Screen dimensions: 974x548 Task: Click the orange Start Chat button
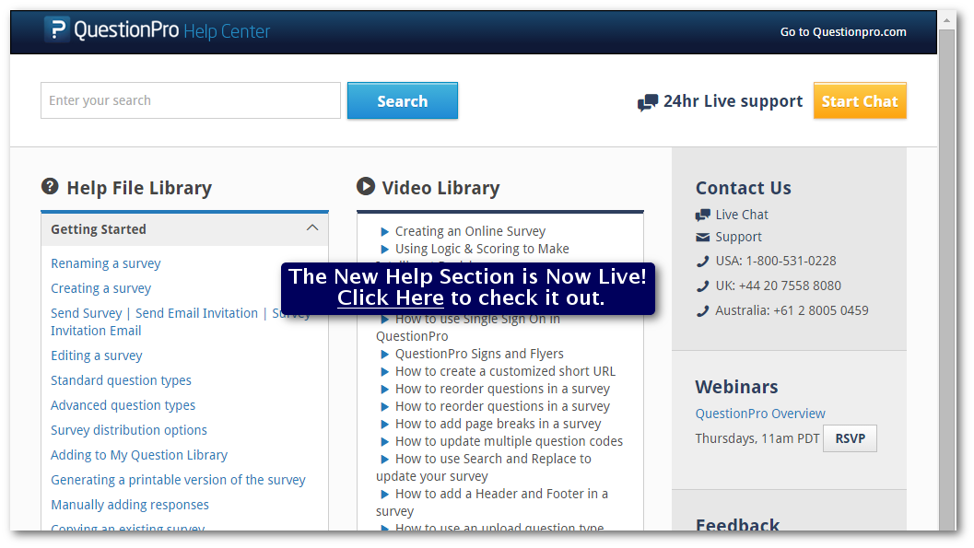point(860,100)
